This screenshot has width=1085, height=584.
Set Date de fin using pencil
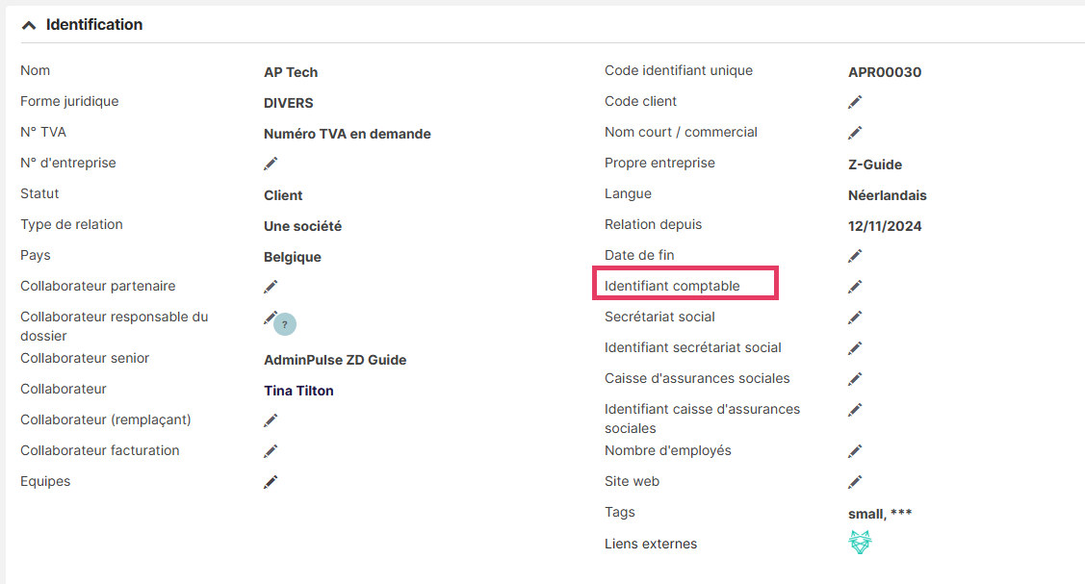[855, 256]
